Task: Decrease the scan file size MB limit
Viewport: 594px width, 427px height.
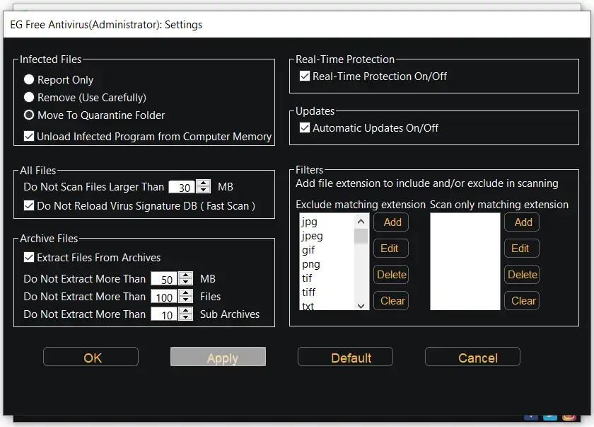Action: (x=204, y=190)
